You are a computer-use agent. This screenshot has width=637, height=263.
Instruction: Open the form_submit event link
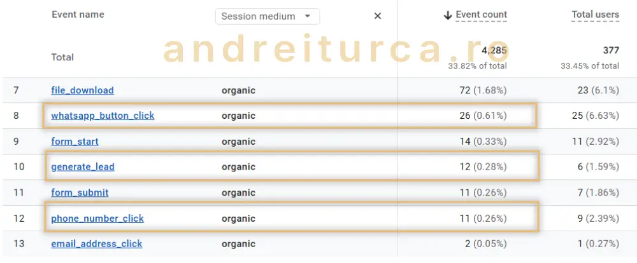pyautogui.click(x=80, y=192)
